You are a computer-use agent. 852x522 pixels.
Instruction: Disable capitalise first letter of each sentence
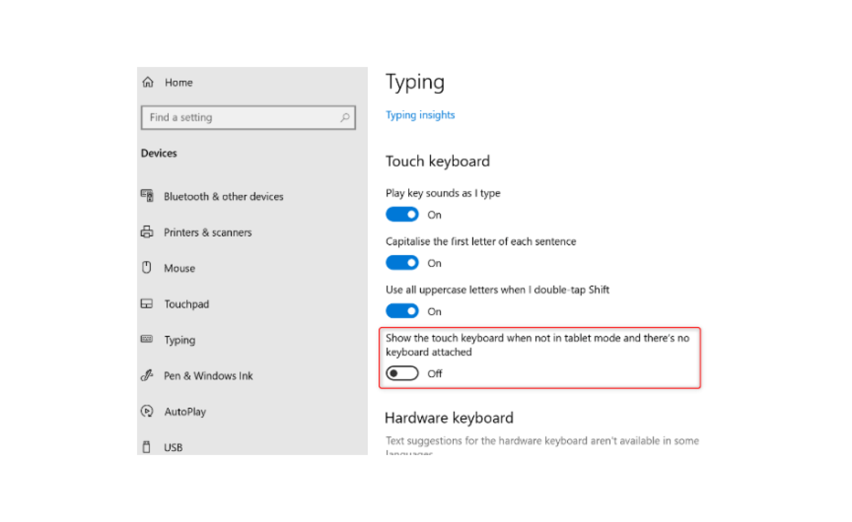coord(402,263)
